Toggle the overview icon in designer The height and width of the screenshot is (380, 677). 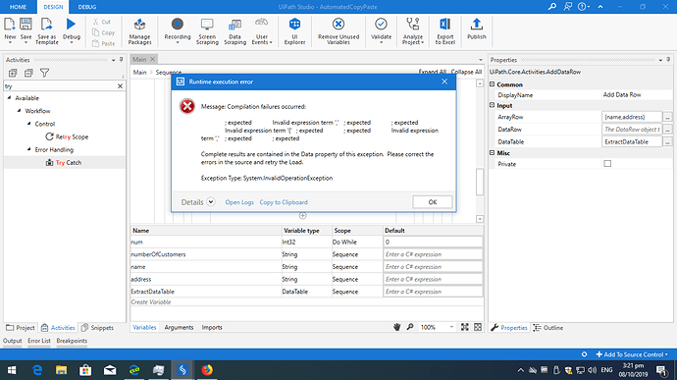(478, 327)
